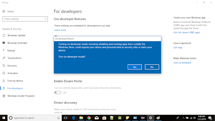Open the Windows Start menu
The height and width of the screenshot is (121, 215).
coord(4,118)
